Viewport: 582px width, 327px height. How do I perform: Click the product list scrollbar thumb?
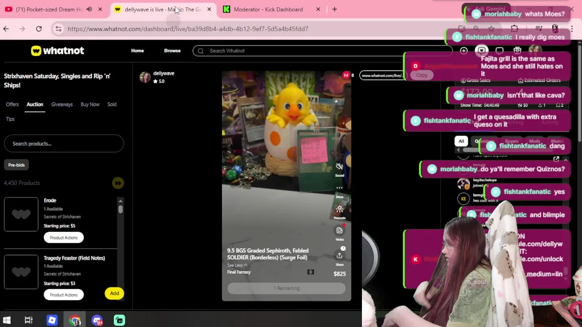click(120, 209)
